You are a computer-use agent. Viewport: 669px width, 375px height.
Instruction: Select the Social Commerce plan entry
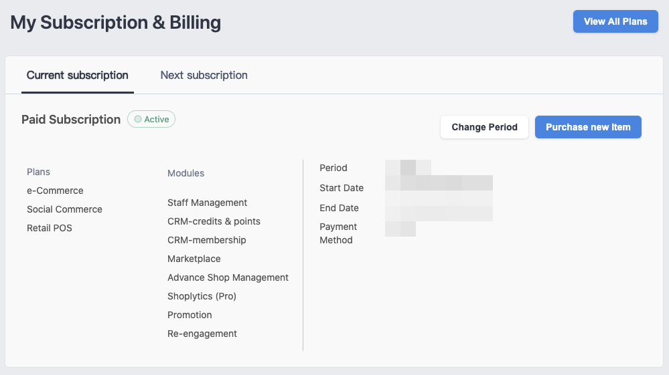pyautogui.click(x=64, y=209)
